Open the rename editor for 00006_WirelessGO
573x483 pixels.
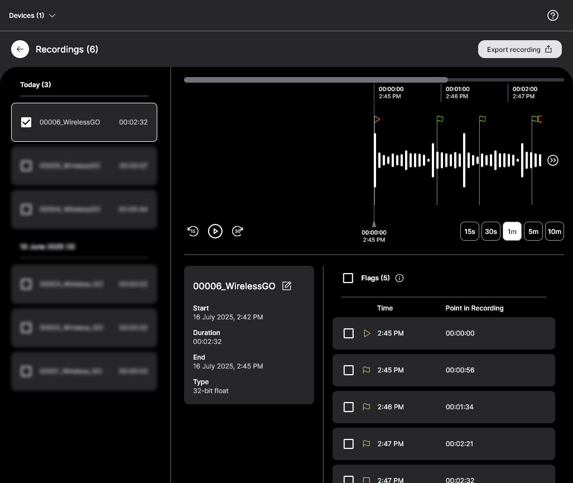coord(286,286)
